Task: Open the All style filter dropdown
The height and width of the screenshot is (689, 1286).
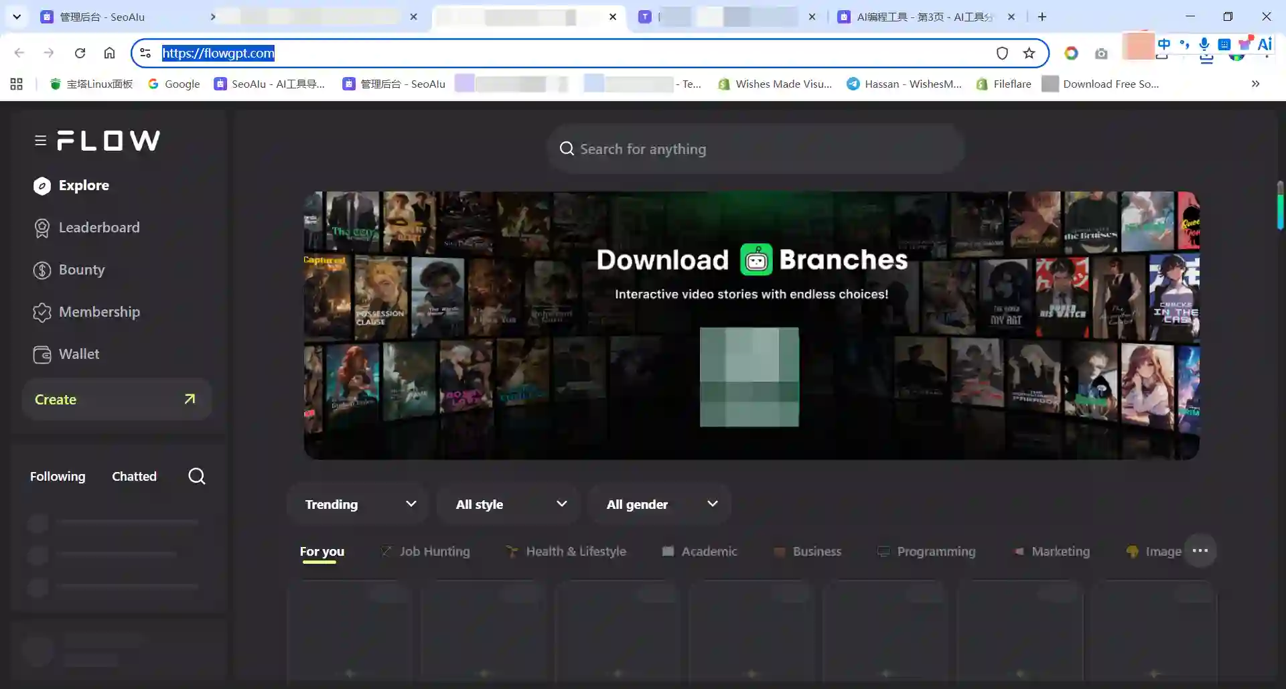Action: click(510, 504)
